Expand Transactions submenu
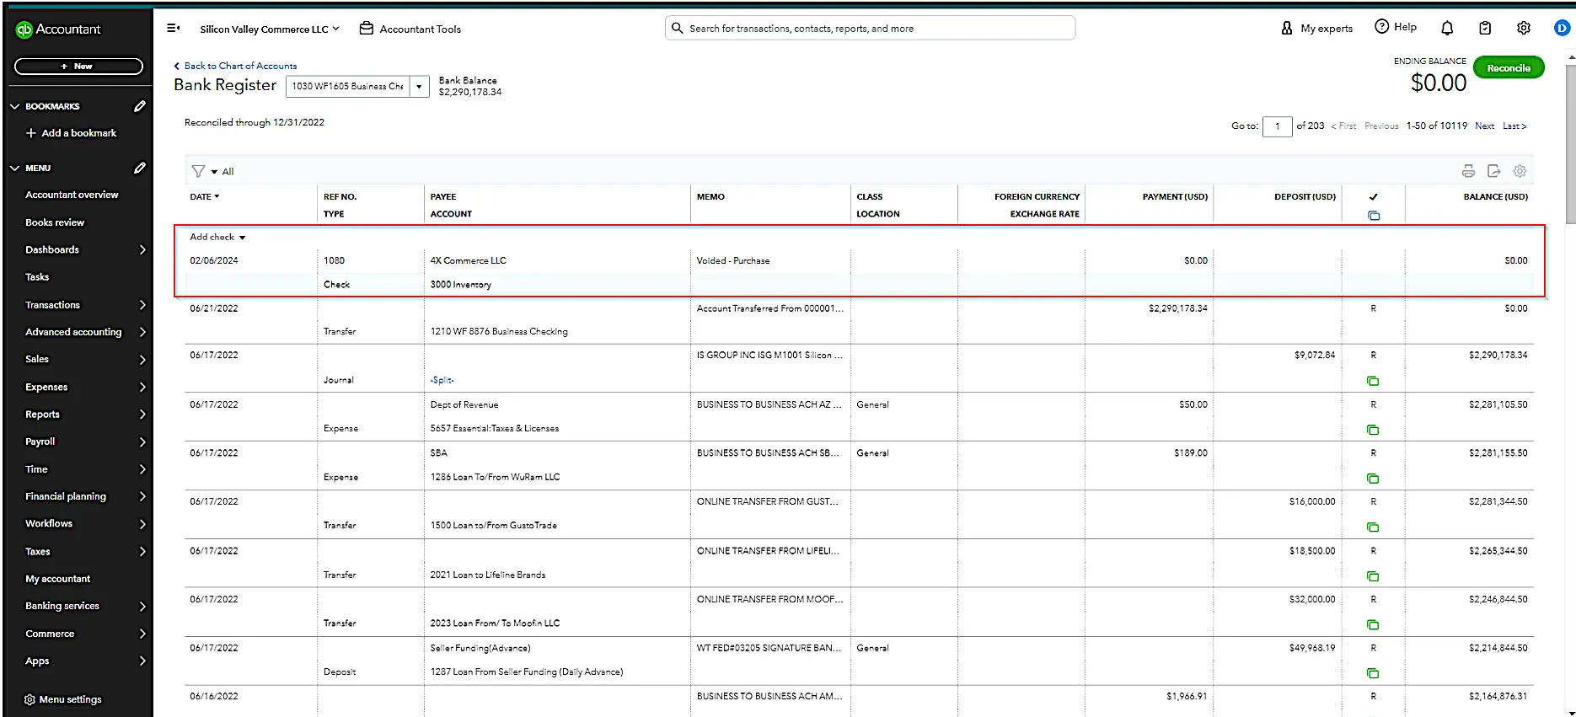1576x717 pixels. (142, 305)
